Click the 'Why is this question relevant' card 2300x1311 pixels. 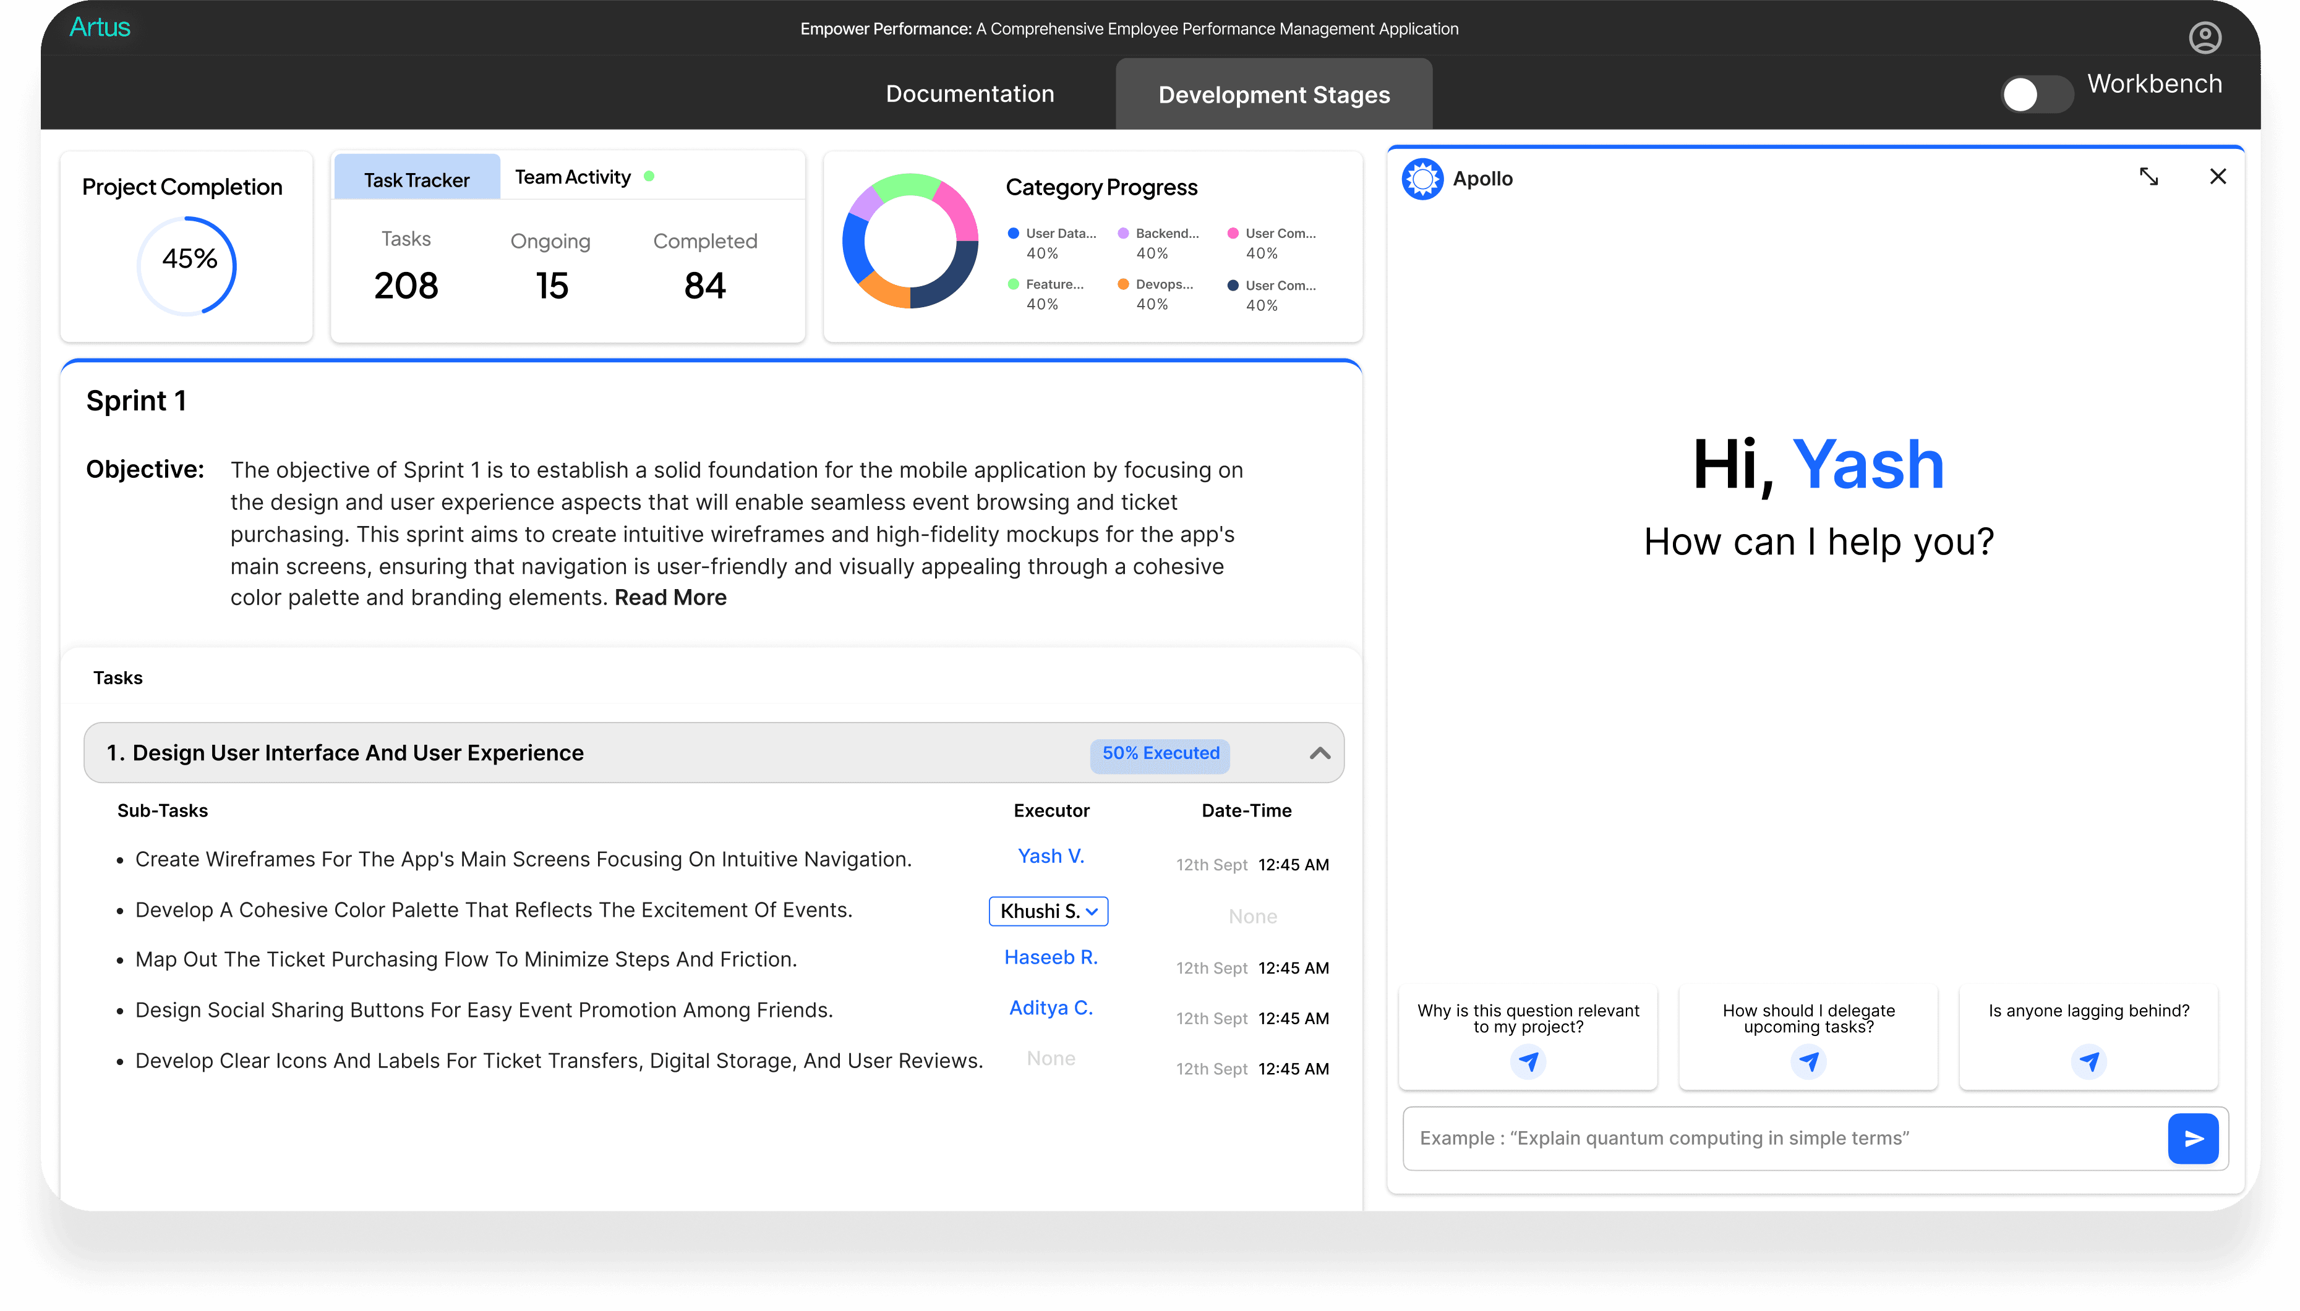[1528, 1037]
